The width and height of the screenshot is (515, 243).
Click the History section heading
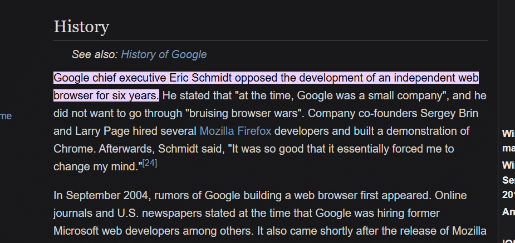click(x=81, y=27)
